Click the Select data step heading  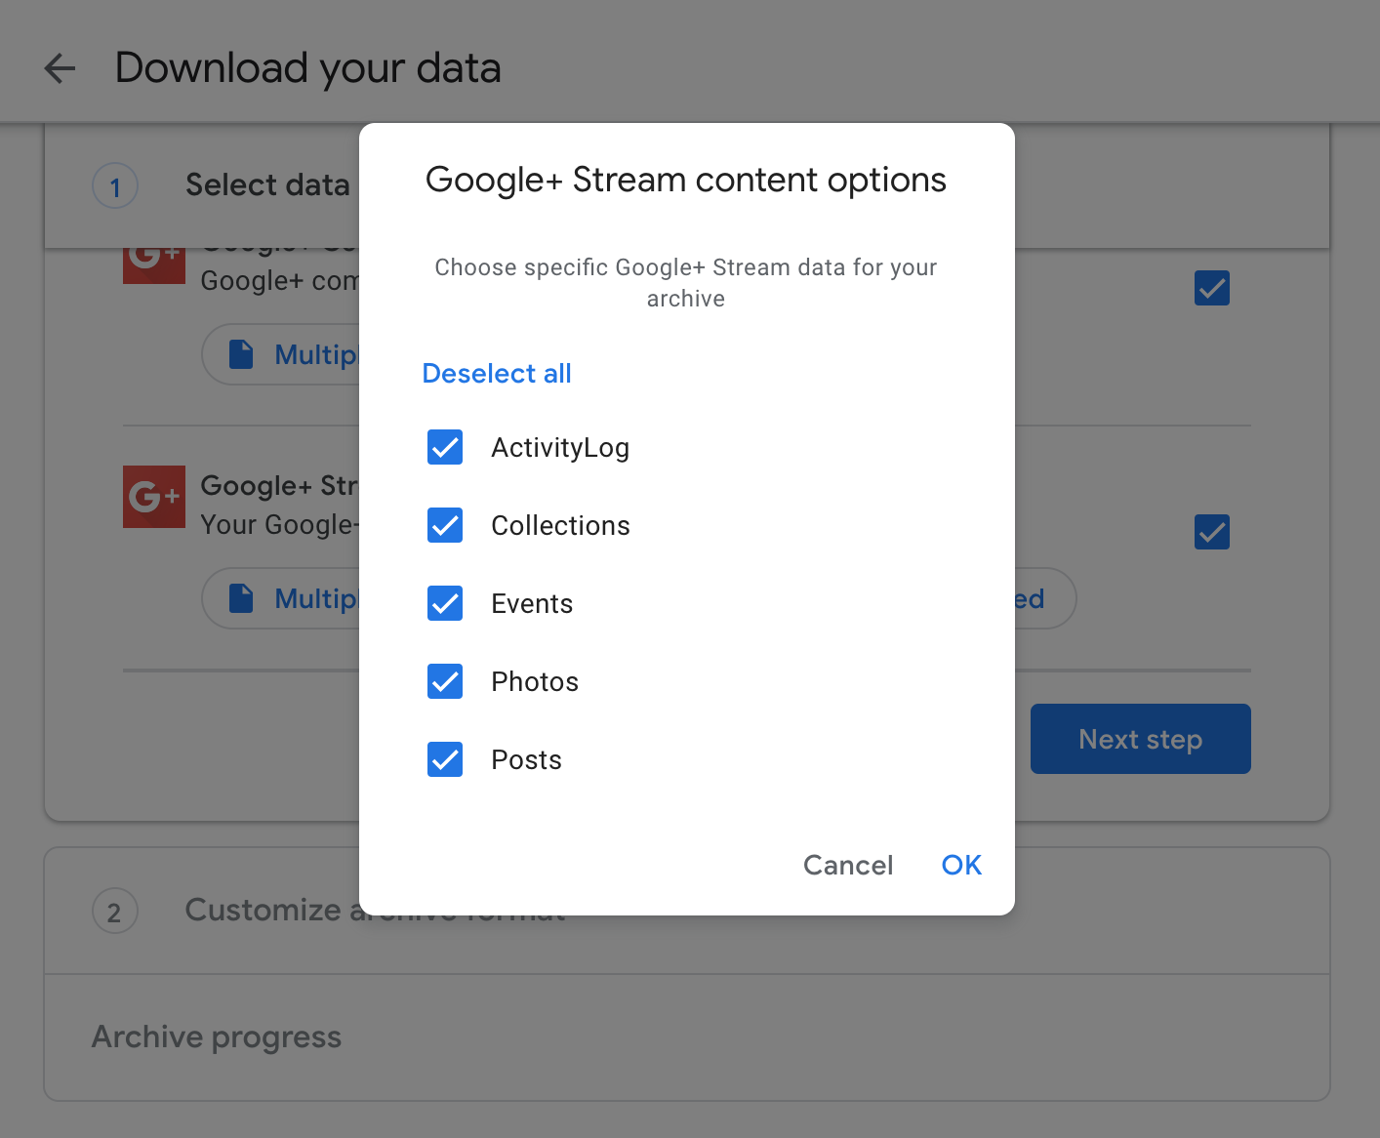[x=267, y=184]
